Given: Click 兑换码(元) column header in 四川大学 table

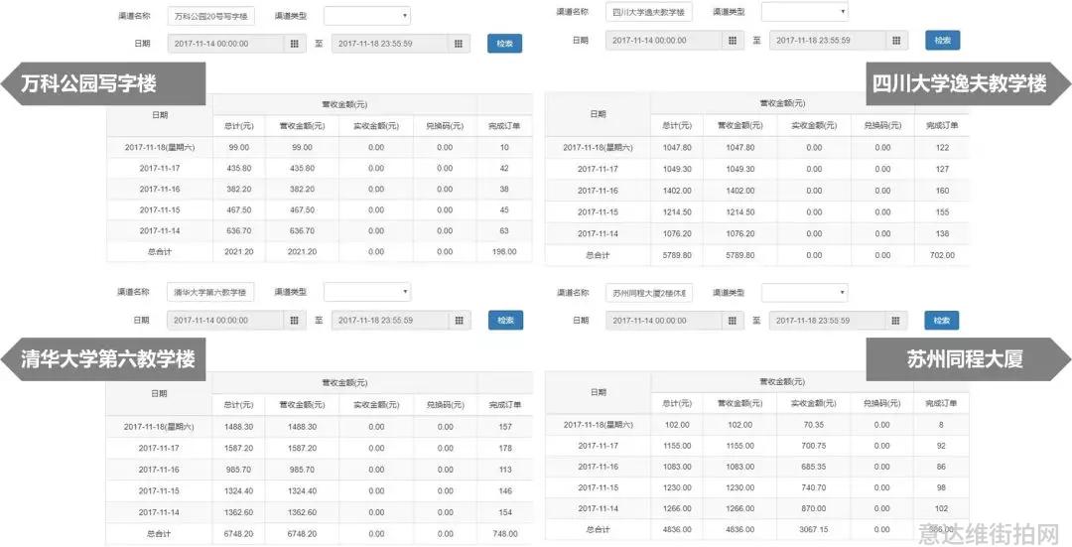Looking at the screenshot, I should [x=882, y=126].
